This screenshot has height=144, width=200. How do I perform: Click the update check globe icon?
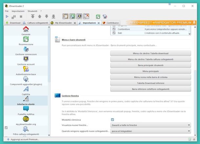pyautogui.click(x=105, y=16)
